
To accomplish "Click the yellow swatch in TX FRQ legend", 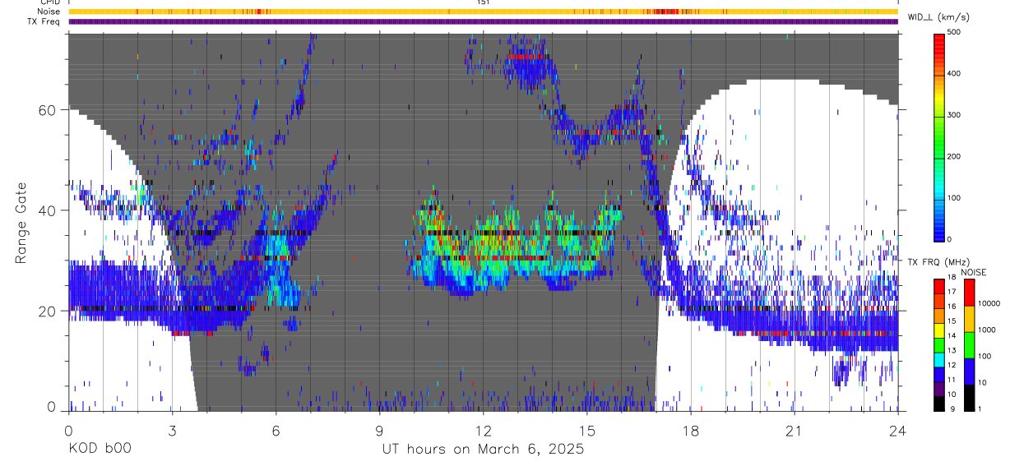I will pyautogui.click(x=939, y=330).
